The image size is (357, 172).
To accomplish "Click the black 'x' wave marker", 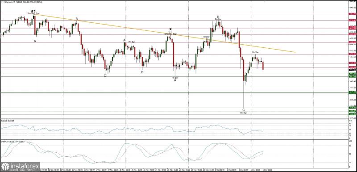I will 170,29.
